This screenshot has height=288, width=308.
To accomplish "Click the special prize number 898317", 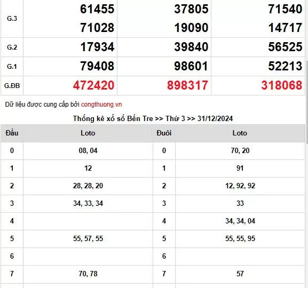I will click(x=187, y=85).
